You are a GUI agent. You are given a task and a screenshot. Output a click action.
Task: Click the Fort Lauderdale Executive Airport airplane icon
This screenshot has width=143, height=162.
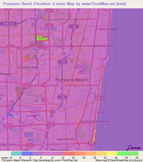pos(35,116)
